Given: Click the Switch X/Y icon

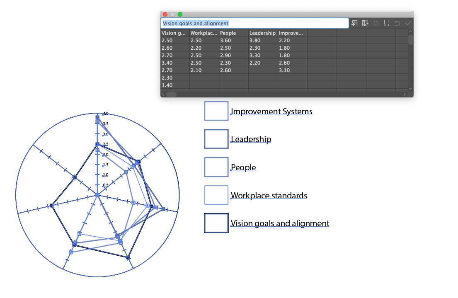Looking at the screenshot, I should coord(376,23).
